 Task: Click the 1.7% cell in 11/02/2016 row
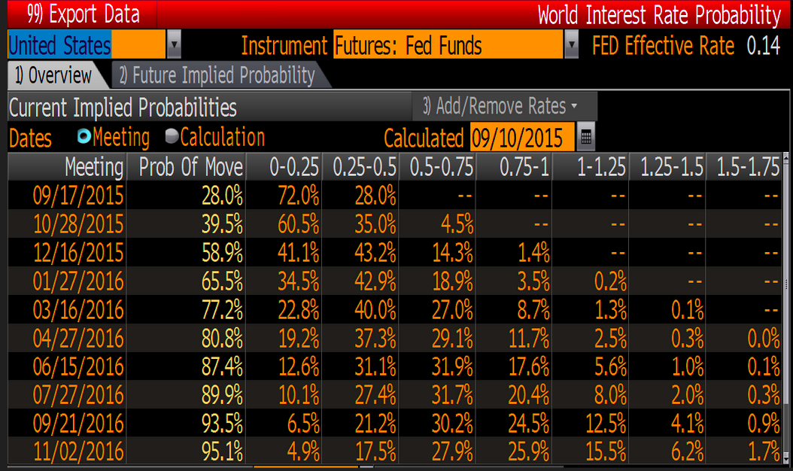click(x=764, y=451)
